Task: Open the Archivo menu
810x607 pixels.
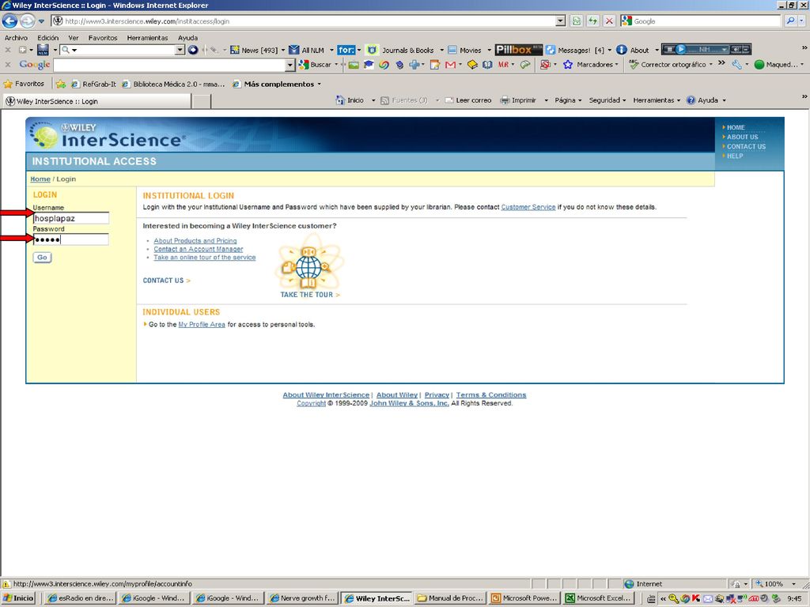Action: point(16,38)
